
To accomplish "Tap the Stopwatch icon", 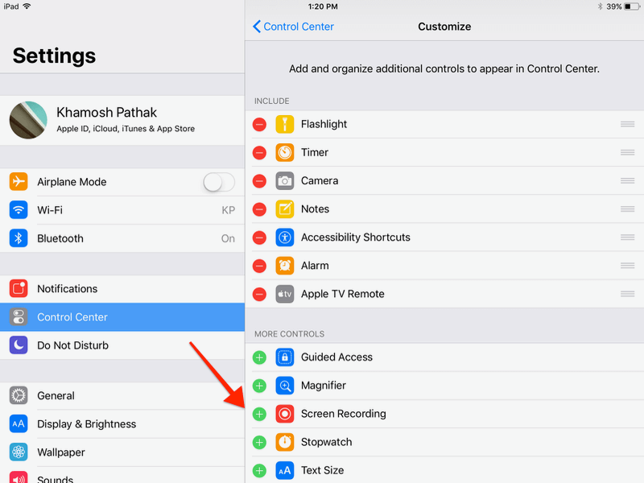I will click(x=285, y=442).
